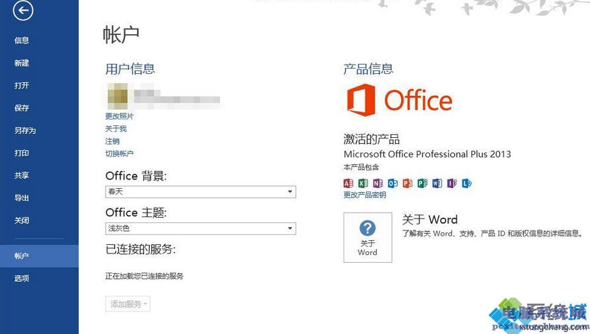Click the Outlook icon in product list
This screenshot has width=590, height=334.
tap(393, 184)
